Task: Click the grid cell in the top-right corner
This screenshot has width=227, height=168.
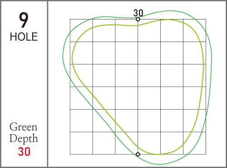Action: coord(194,30)
